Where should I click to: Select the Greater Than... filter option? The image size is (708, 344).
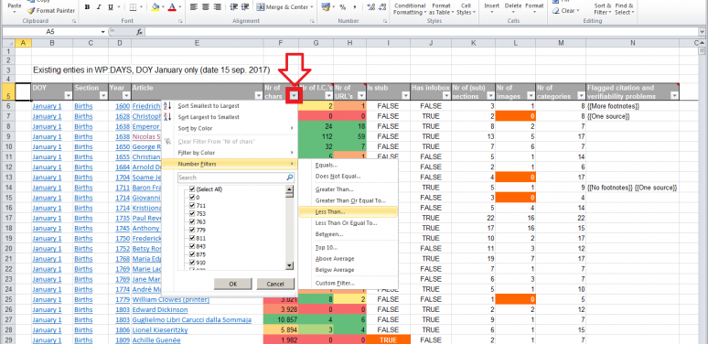(x=335, y=189)
